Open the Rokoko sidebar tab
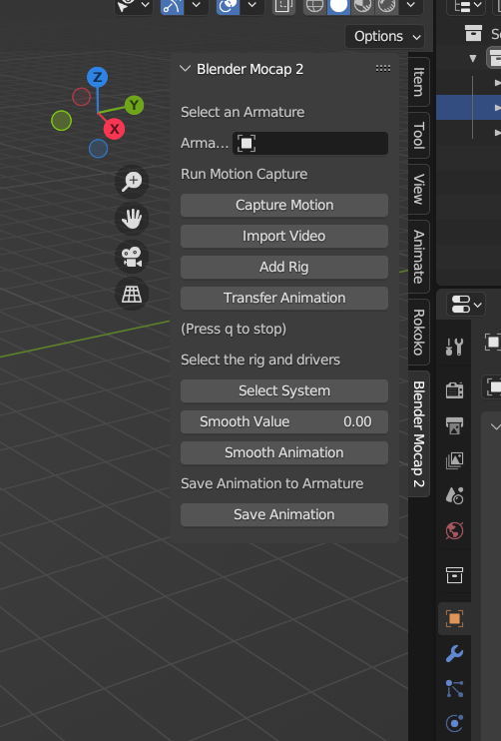Viewport: 501px width, 741px height. (419, 332)
